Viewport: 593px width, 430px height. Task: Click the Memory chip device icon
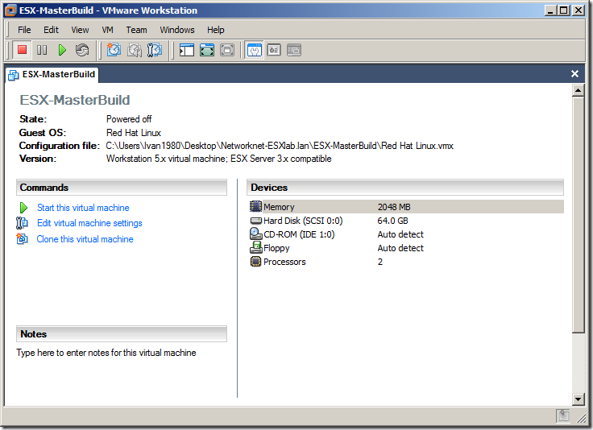255,206
